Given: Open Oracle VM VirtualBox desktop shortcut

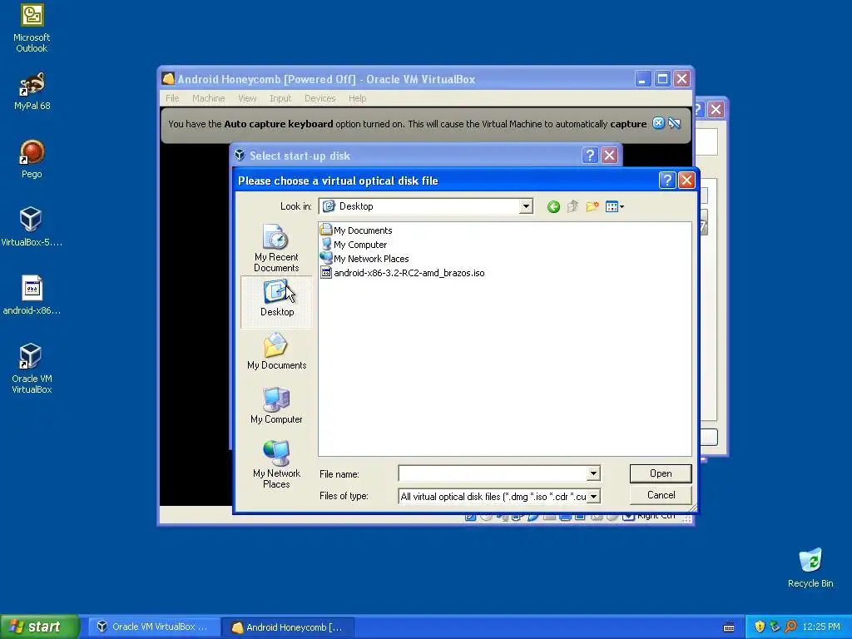Looking at the screenshot, I should pyautogui.click(x=32, y=369).
